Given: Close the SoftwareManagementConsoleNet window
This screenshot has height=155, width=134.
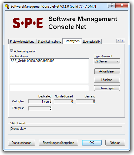Looking at the screenshot, I should pos(122,5).
